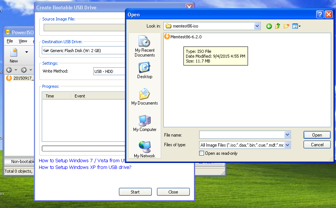Click the Open button in dialog
336x208 pixels.
317,135
